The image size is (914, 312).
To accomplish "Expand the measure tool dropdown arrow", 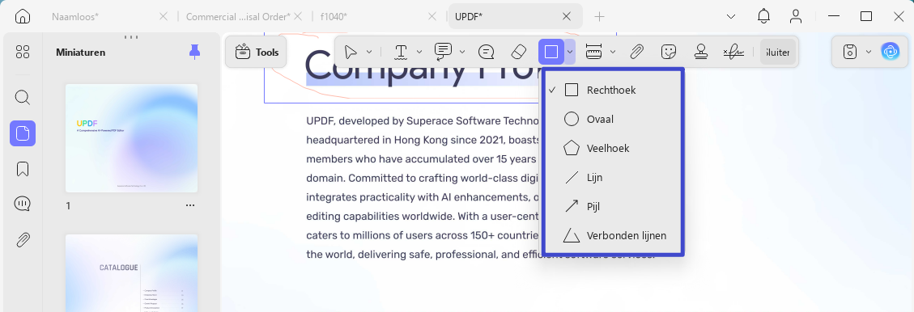I will [613, 53].
